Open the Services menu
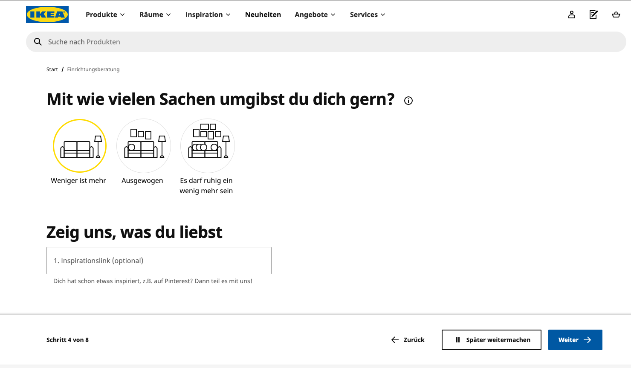This screenshot has height=368, width=631. coord(367,14)
